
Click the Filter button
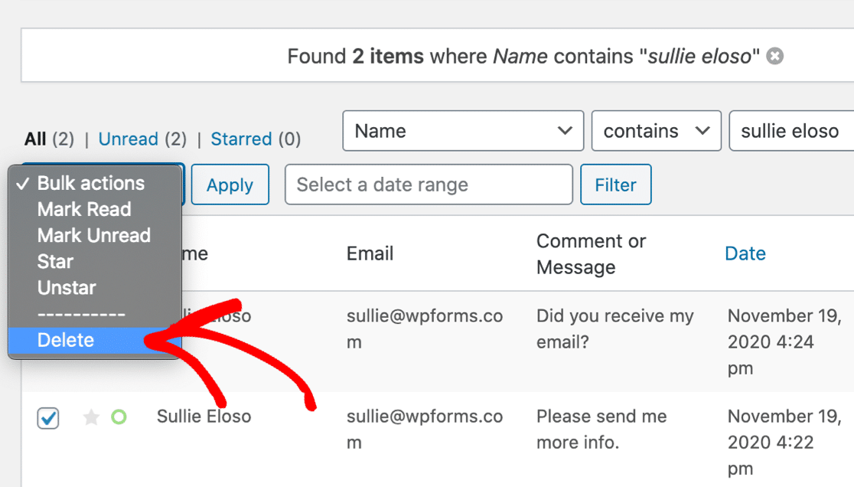pos(615,185)
